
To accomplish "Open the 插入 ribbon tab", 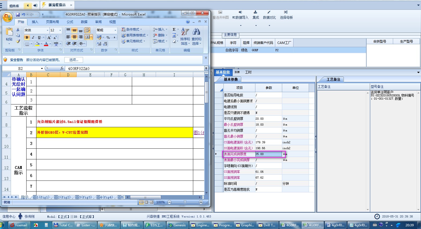I will click(x=35, y=22).
